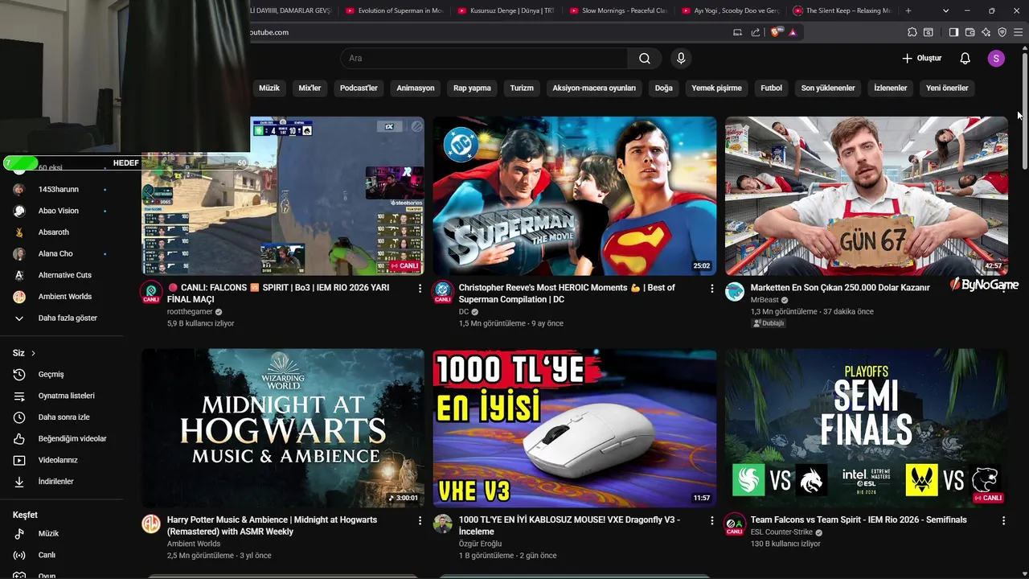The image size is (1029, 579).
Task: Start voice search with microphone icon
Action: (681, 58)
